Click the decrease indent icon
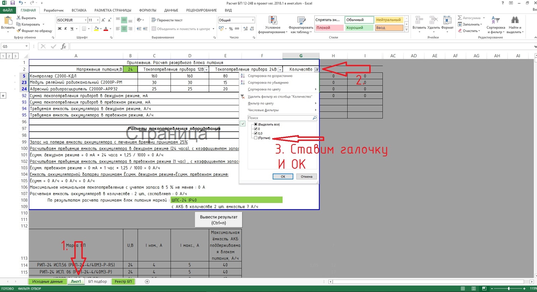 pyautogui.click(x=139, y=29)
